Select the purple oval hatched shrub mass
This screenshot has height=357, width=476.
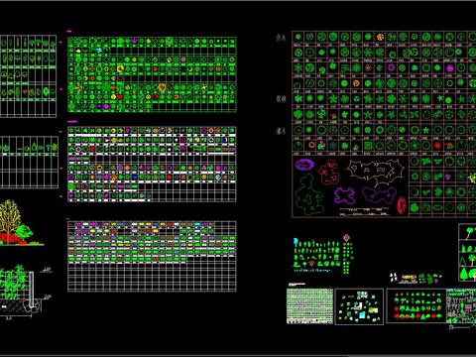[304, 165]
